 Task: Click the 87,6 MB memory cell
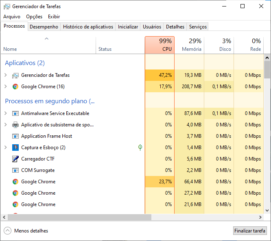189,113
